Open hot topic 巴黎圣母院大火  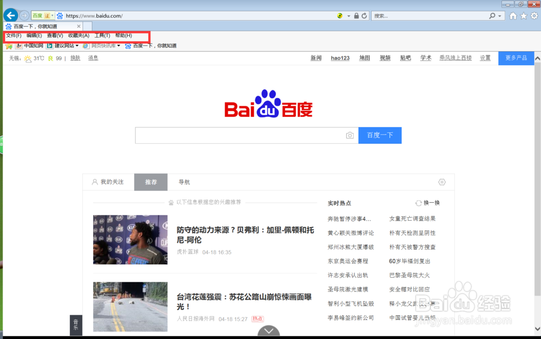click(x=410, y=275)
